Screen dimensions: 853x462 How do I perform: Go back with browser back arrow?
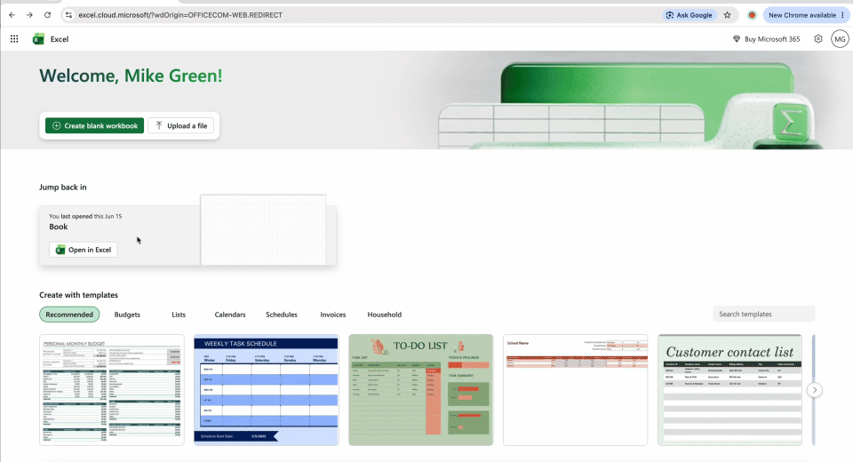tap(12, 15)
